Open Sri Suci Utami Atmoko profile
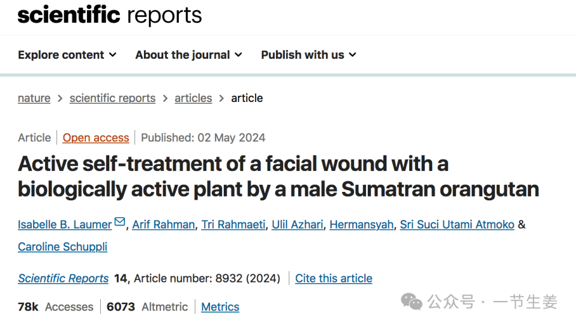 (x=457, y=225)
